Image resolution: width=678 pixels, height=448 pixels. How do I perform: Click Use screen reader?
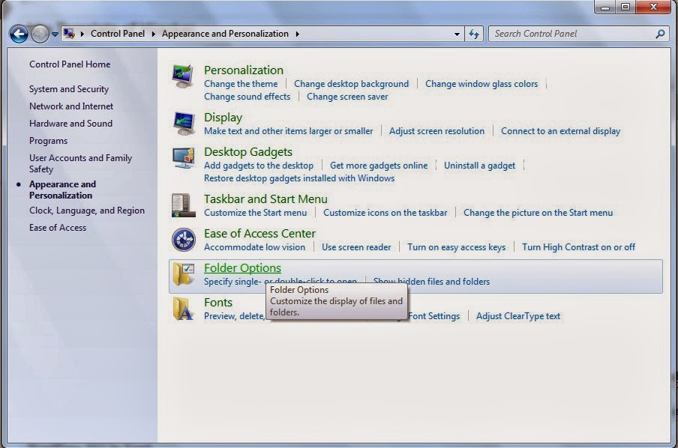356,247
